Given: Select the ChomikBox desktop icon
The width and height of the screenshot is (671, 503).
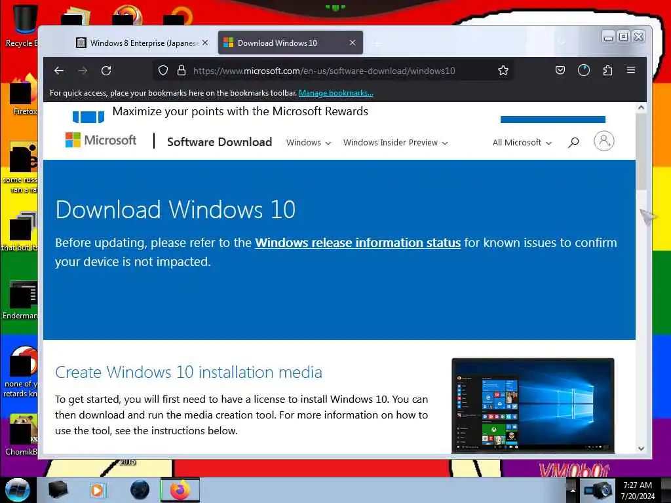Looking at the screenshot, I should 22,435.
